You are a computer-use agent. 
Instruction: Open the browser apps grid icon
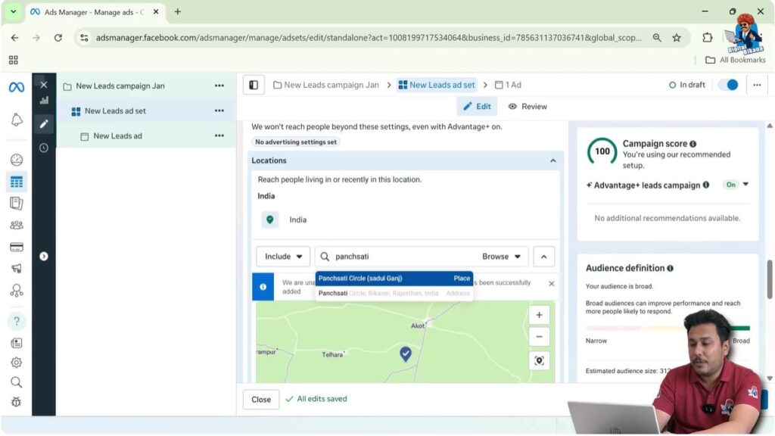14,60
